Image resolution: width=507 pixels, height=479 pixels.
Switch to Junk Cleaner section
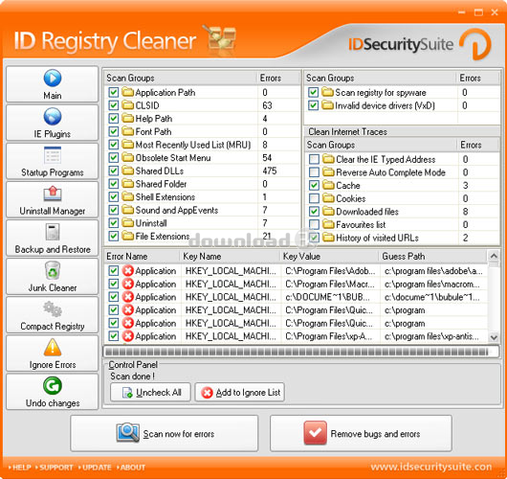(x=52, y=276)
